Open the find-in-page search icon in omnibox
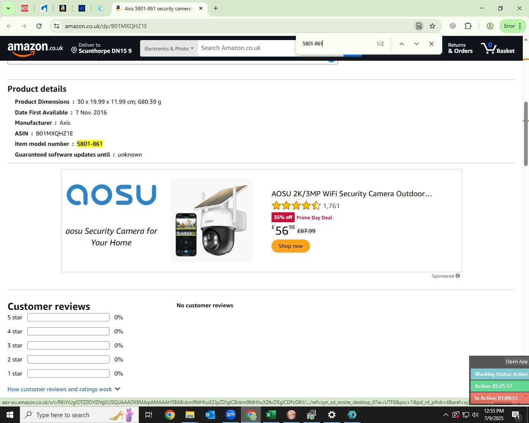 click(x=419, y=26)
